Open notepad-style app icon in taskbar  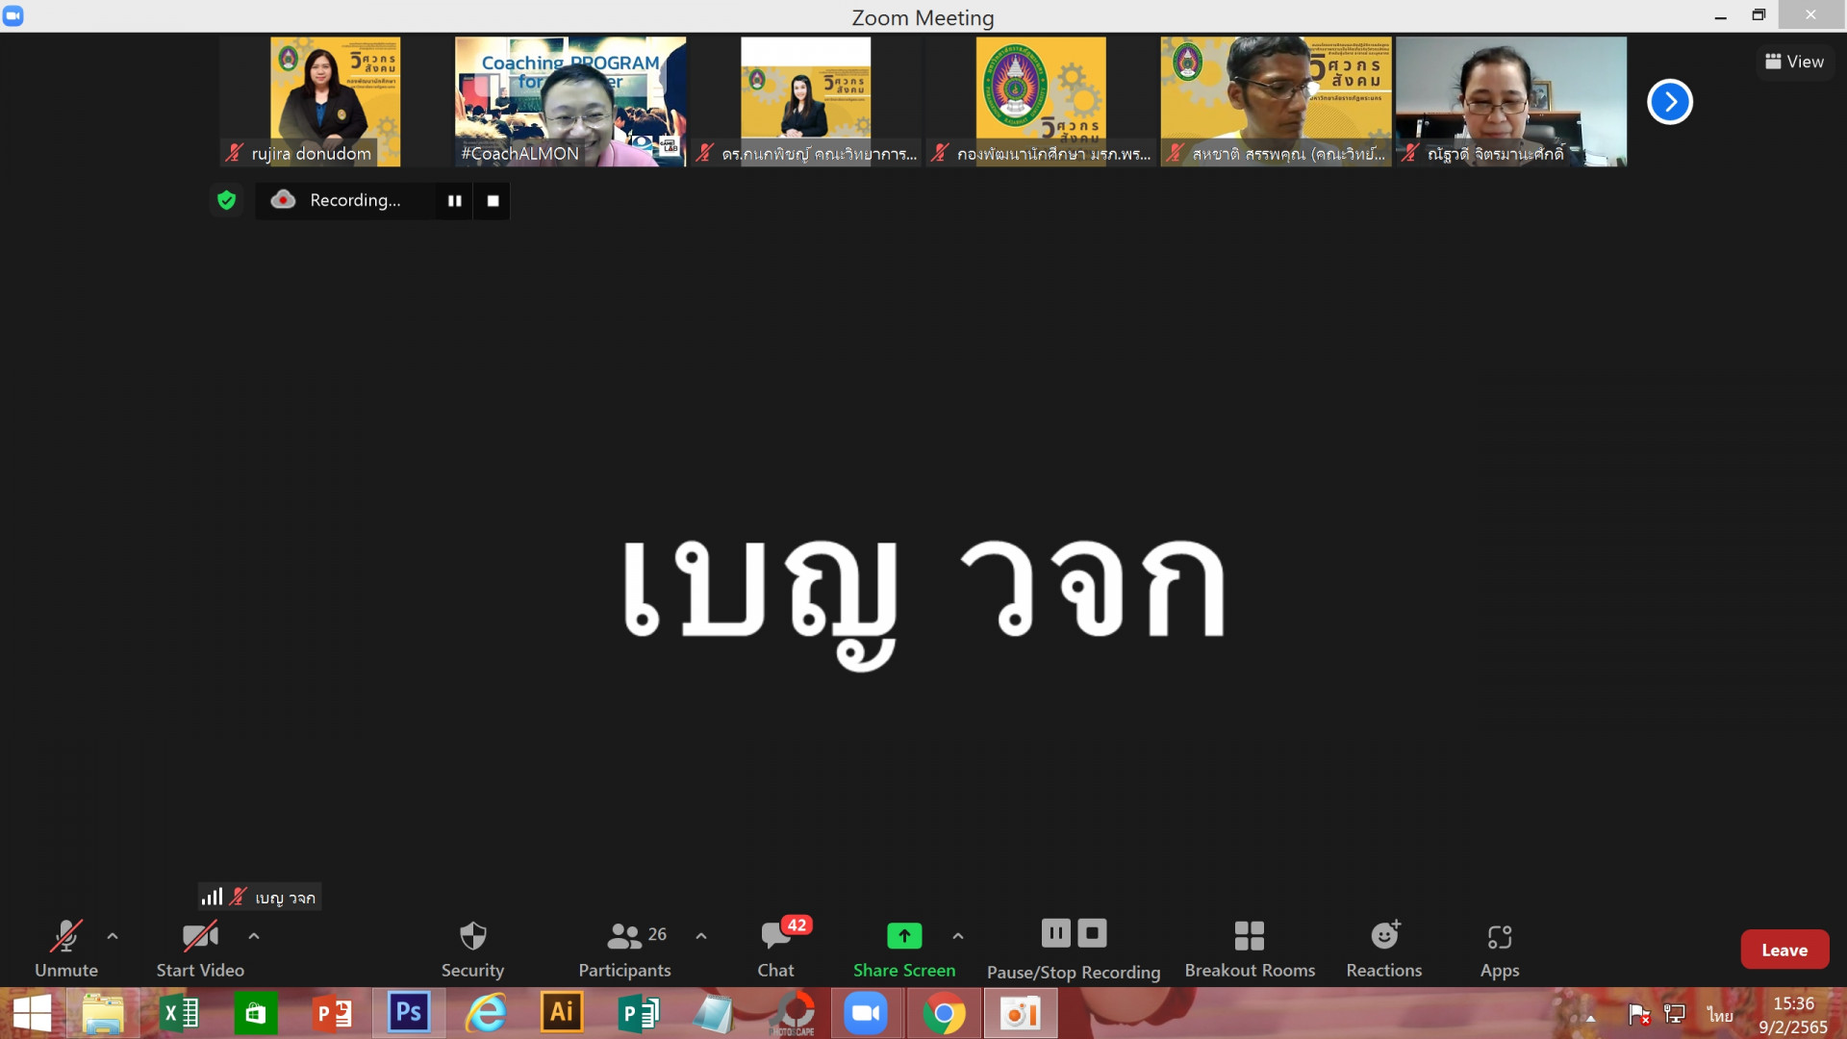tap(714, 1014)
